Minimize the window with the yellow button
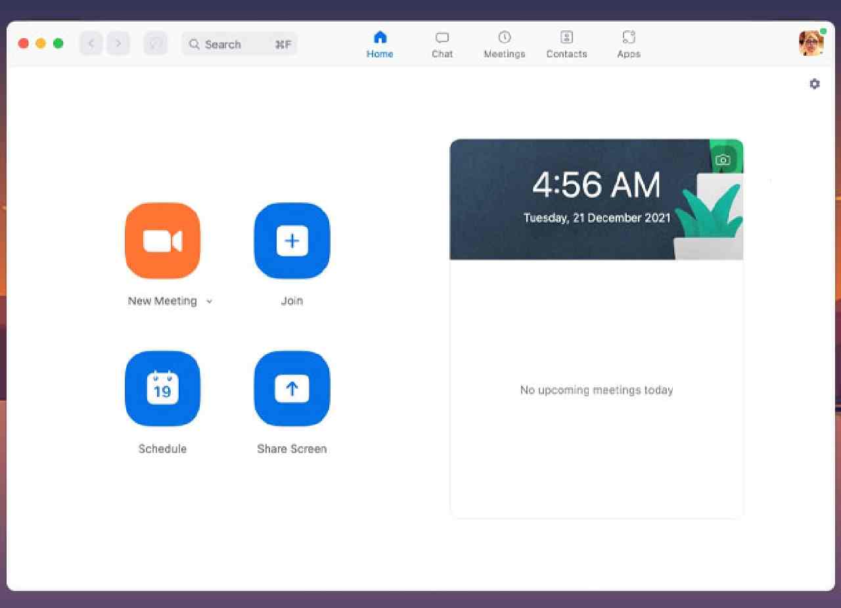 point(41,43)
